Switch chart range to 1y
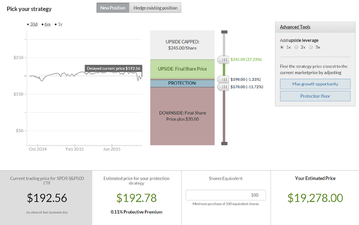The height and width of the screenshot is (225, 359). (60, 24)
